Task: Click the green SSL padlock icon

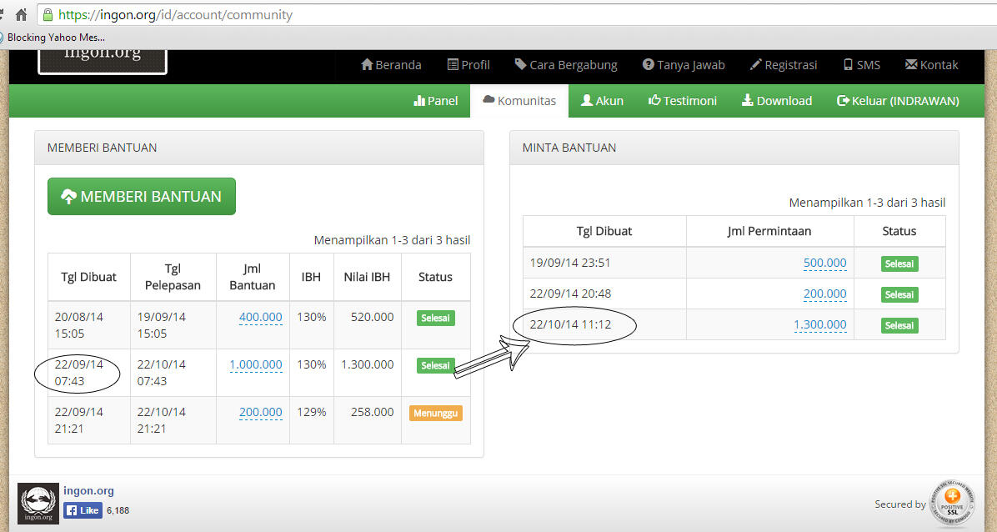Action: click(x=48, y=15)
